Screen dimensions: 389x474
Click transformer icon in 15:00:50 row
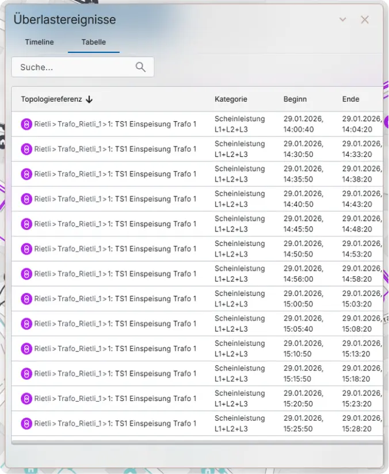point(26,299)
